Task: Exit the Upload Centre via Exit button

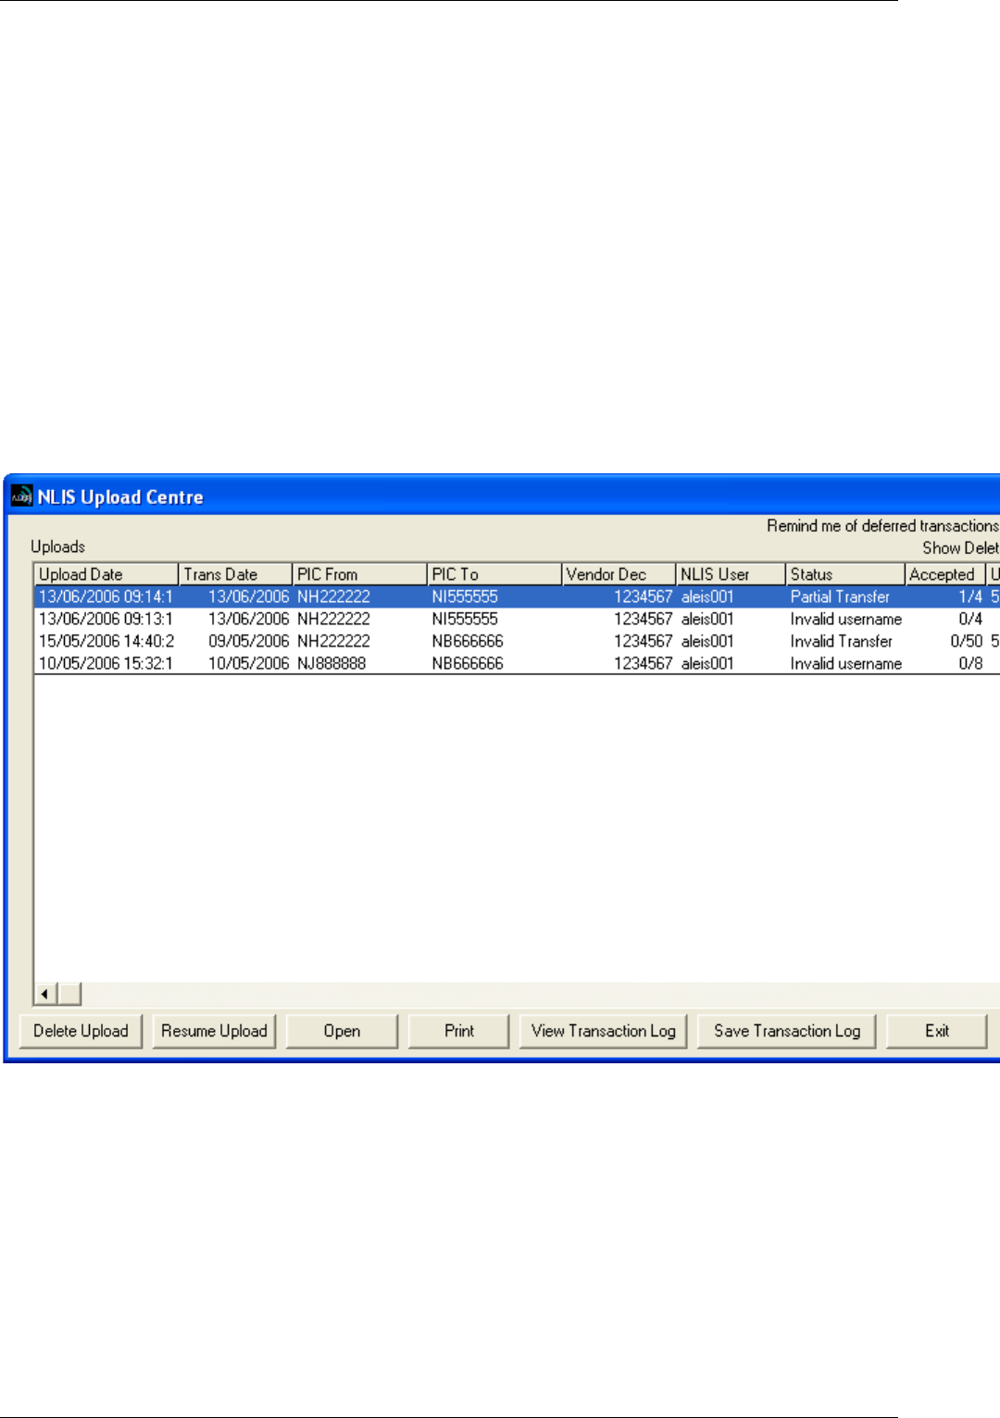Action: click(x=936, y=1031)
